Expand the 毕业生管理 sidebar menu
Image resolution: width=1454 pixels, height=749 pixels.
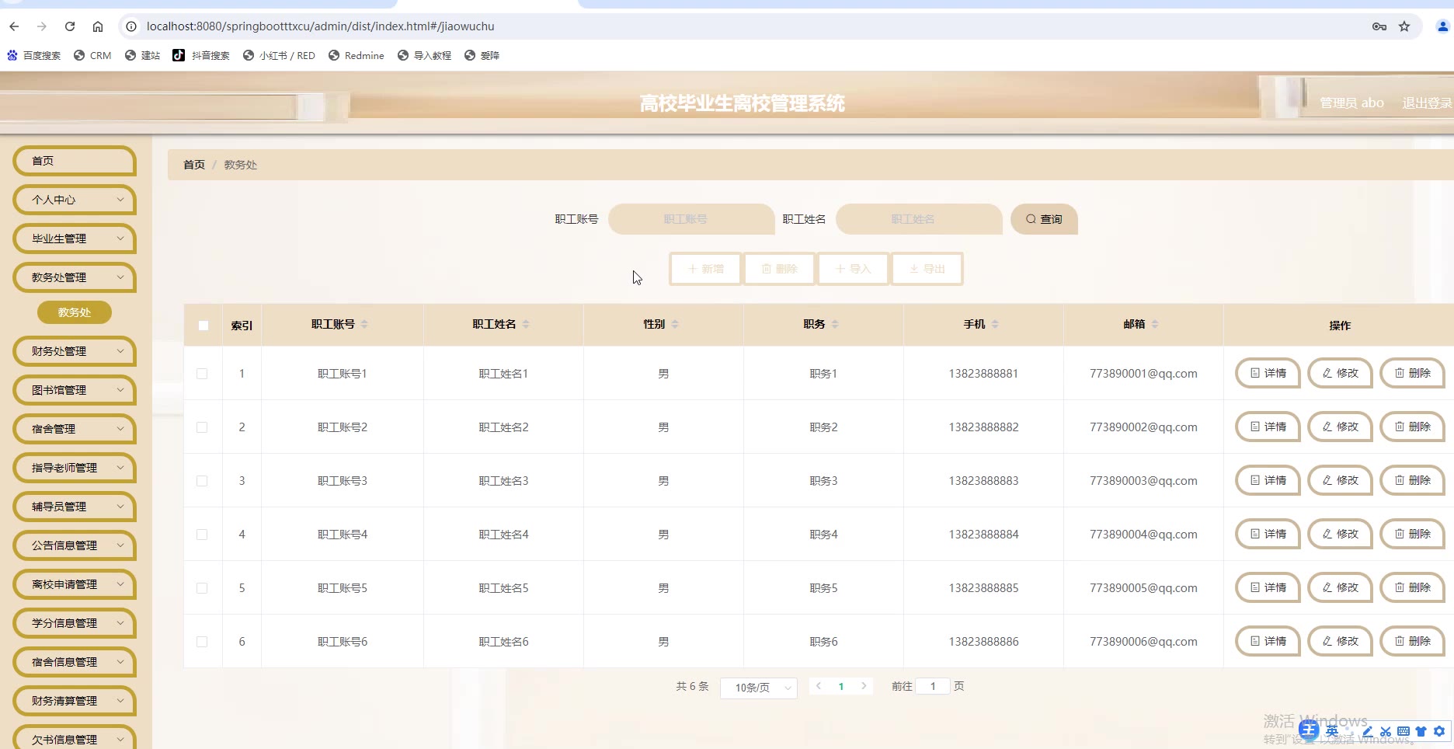point(75,239)
